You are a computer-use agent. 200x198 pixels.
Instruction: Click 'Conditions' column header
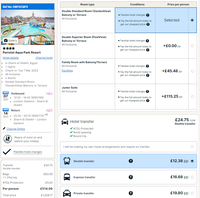pos(137,5)
